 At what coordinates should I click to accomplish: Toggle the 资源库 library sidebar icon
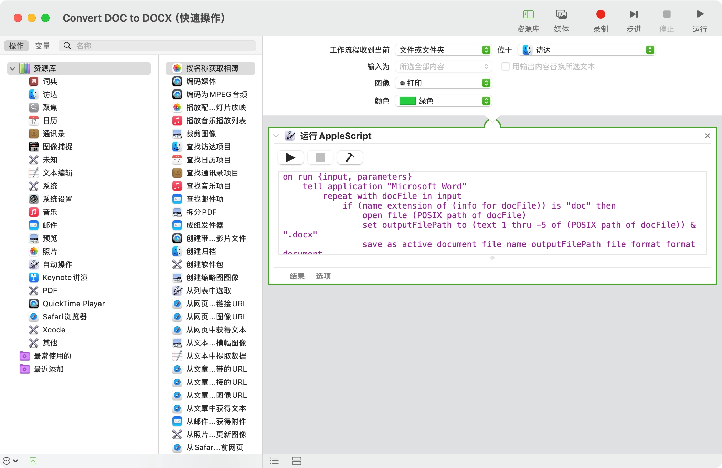[x=529, y=14]
